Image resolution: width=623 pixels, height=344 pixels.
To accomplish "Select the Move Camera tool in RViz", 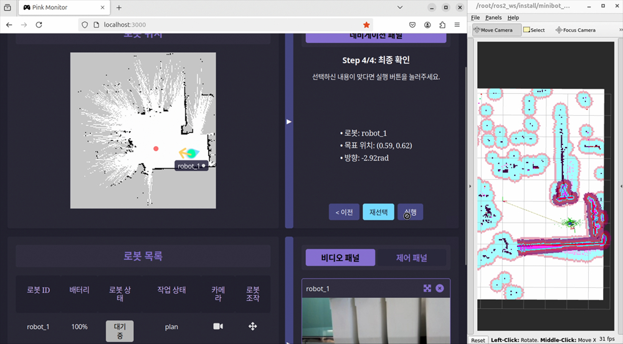I will (x=497, y=30).
